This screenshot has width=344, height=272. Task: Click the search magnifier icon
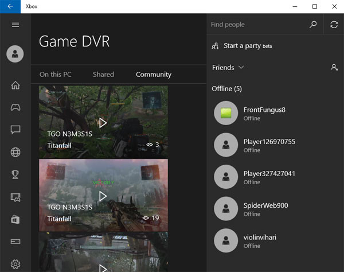coord(313,25)
